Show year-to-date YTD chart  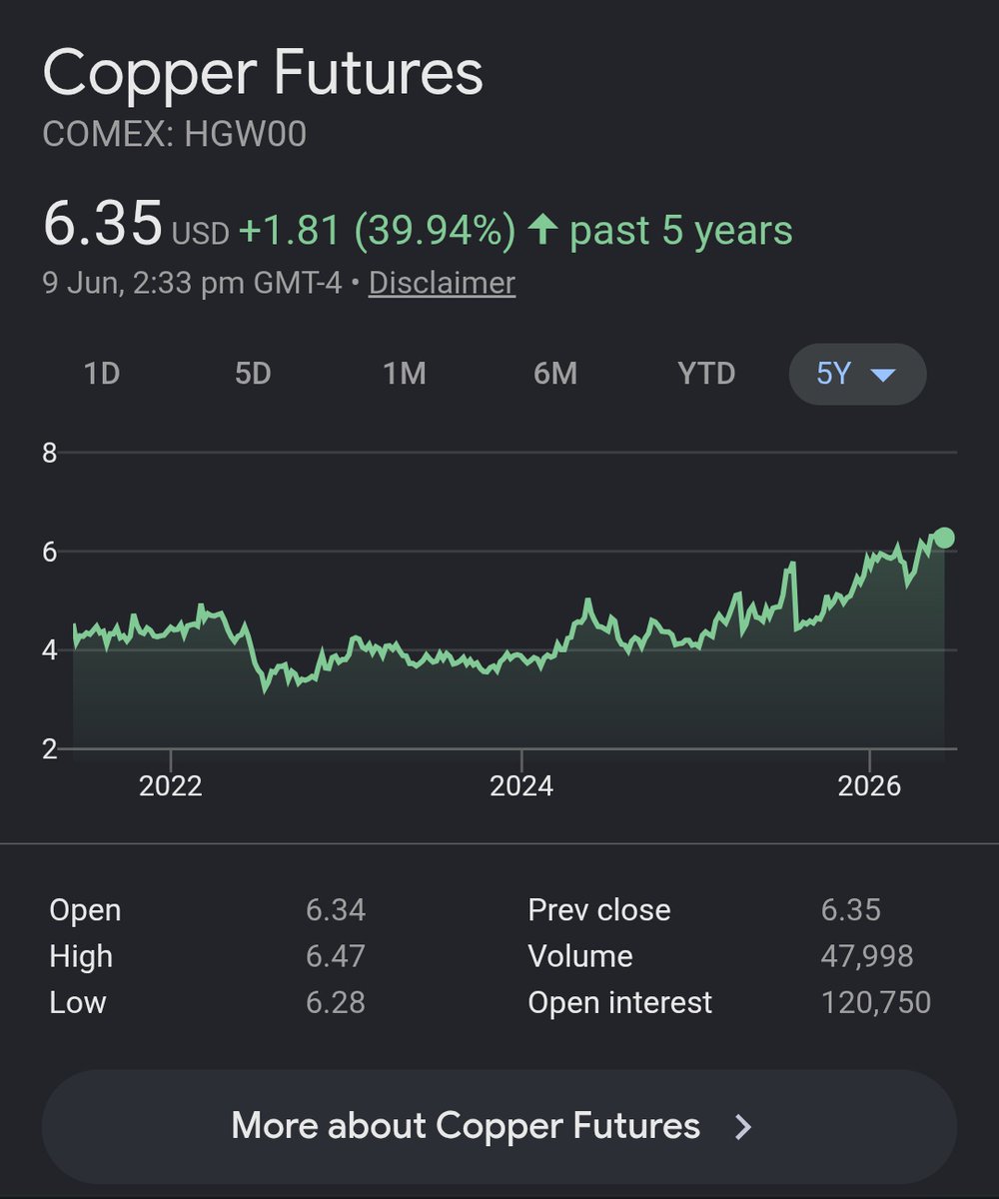click(x=706, y=374)
